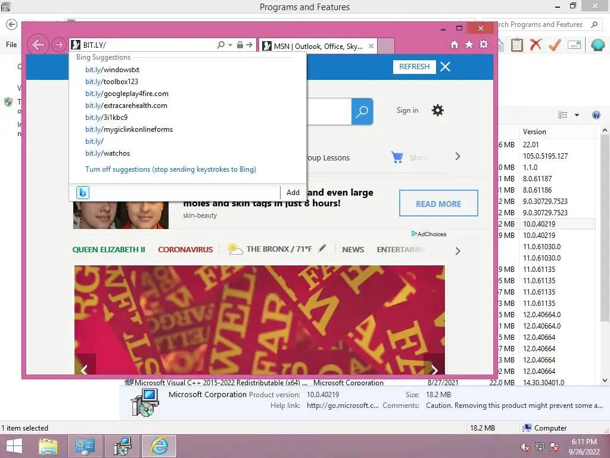Click the IE back arrow button
Screen dimensions: 610x458
(38, 45)
